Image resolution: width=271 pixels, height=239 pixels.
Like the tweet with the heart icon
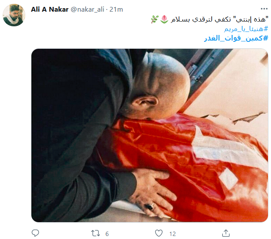point(159,233)
